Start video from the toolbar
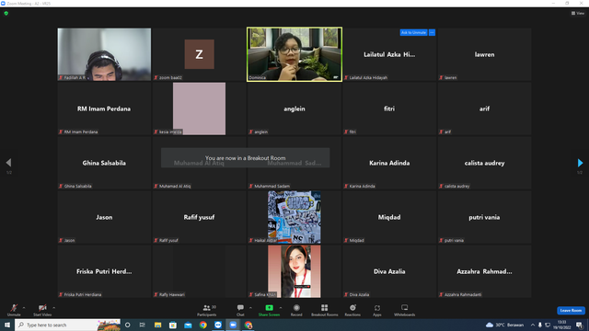 click(42, 310)
